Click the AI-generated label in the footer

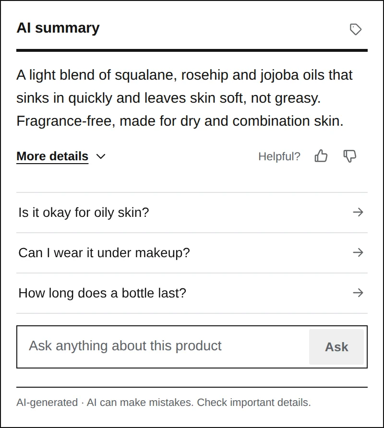[x=47, y=403]
